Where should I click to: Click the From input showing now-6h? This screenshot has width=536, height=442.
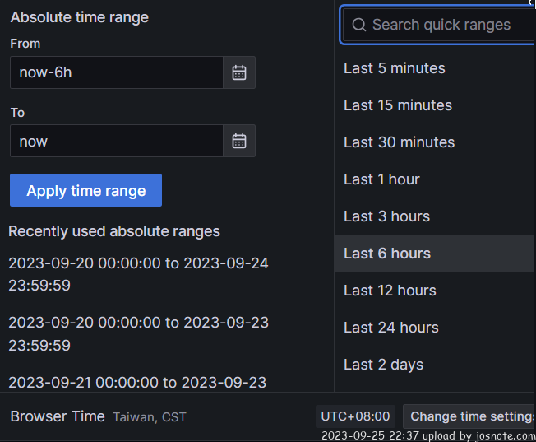[116, 72]
